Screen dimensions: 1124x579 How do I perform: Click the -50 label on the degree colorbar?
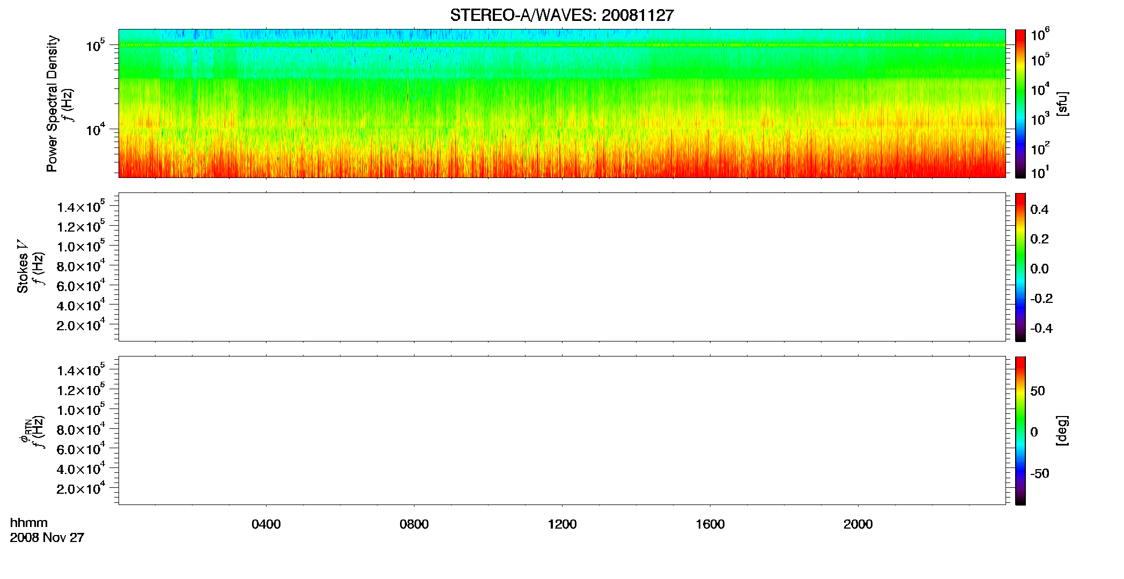[x=1039, y=473]
